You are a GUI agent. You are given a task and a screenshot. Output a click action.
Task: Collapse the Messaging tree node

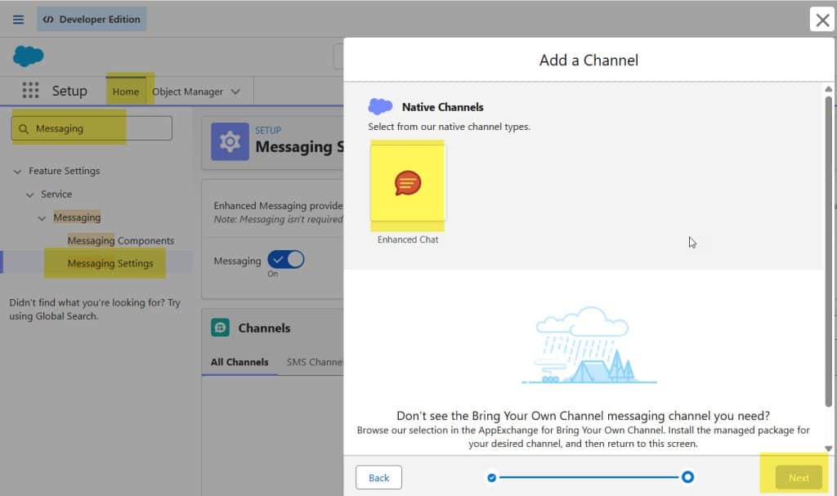tap(42, 218)
